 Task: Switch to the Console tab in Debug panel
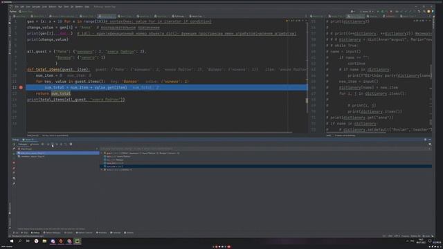pyautogui.click(x=35, y=144)
